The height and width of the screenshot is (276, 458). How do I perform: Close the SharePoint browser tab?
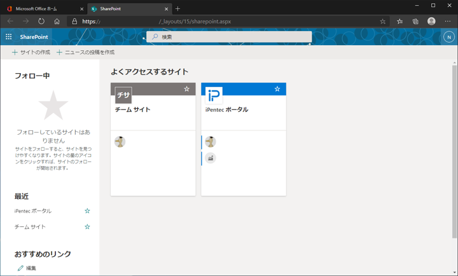coord(166,9)
